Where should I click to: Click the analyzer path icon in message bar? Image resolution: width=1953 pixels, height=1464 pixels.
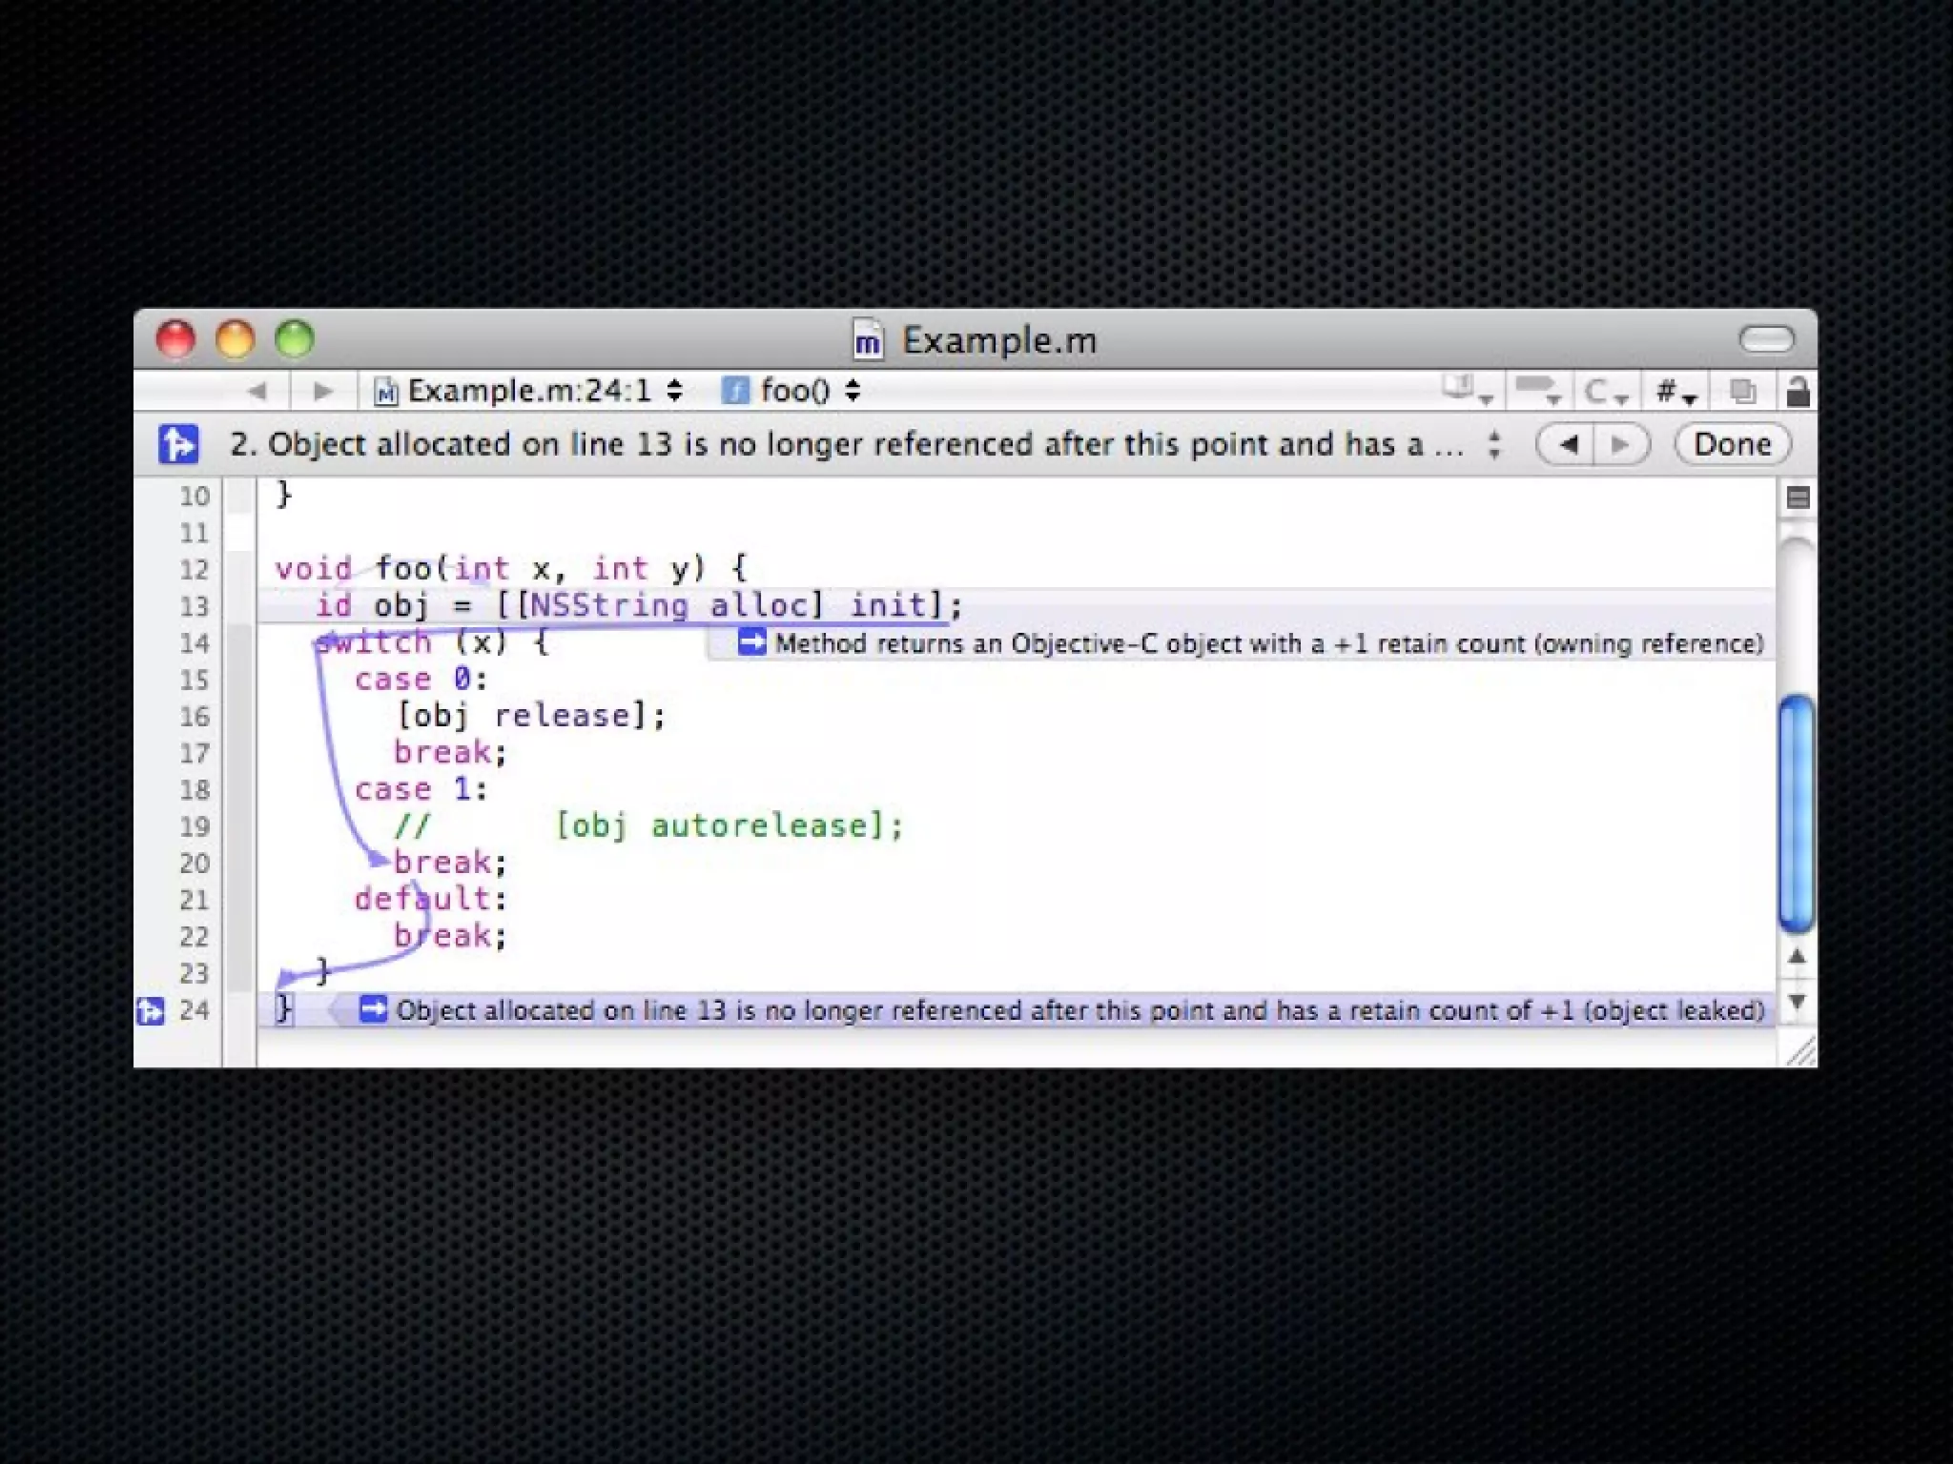pos(178,444)
